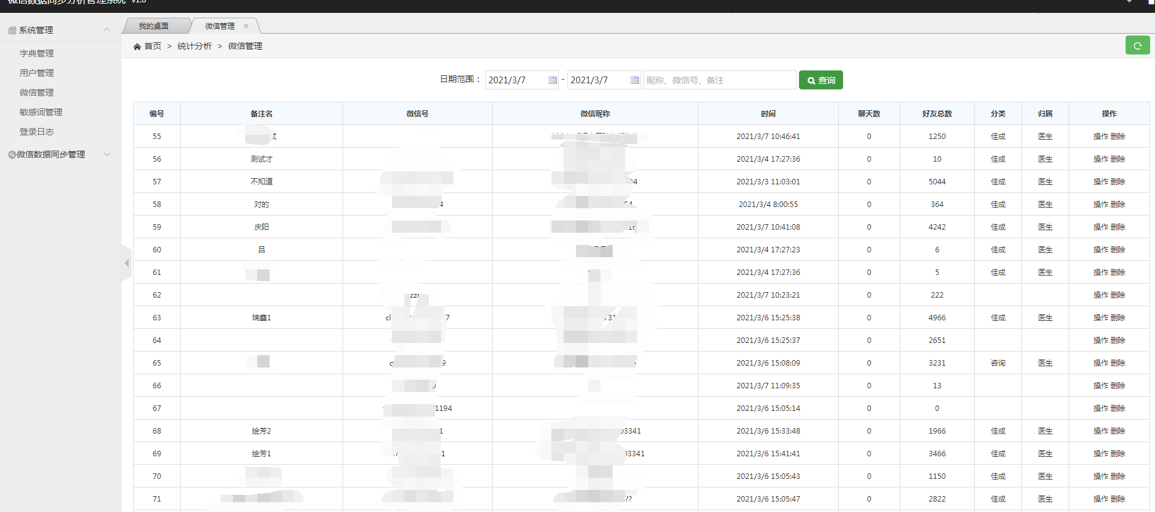Viewport: 1155px width, 512px height.
Task: Switch to the 我的桌面 tab
Action: (x=154, y=26)
